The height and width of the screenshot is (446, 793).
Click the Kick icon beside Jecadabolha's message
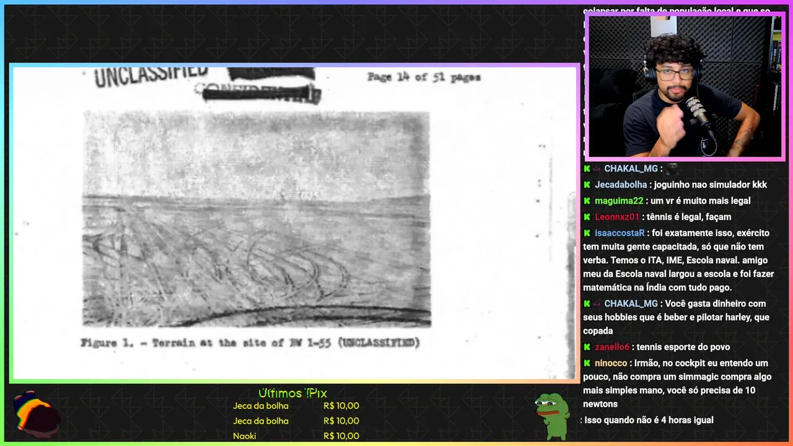click(x=587, y=185)
